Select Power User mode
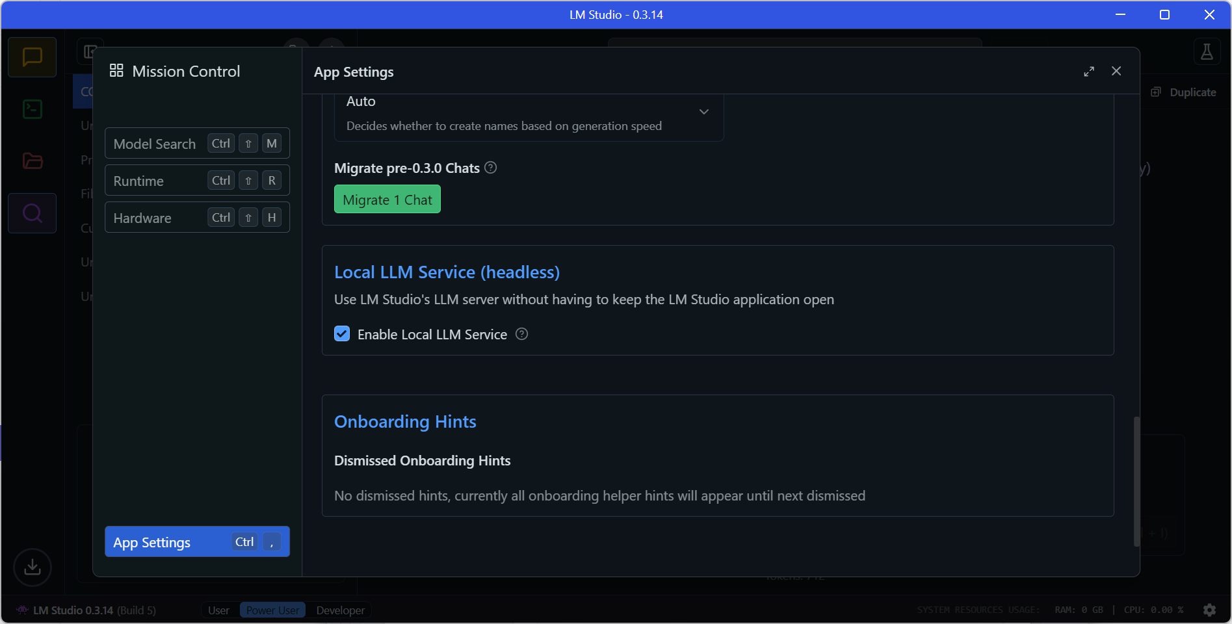The height and width of the screenshot is (624, 1232). pyautogui.click(x=272, y=610)
